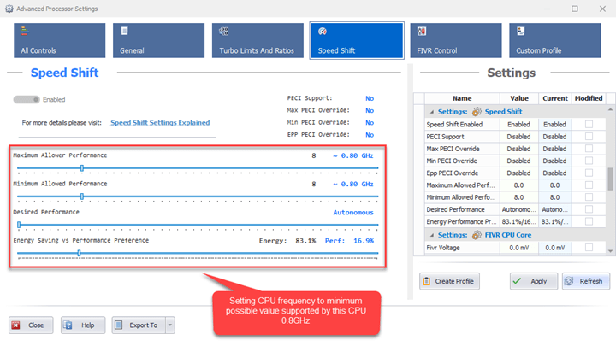Check Modified box for Desired Performance row
This screenshot has height=346, width=616.
point(589,209)
